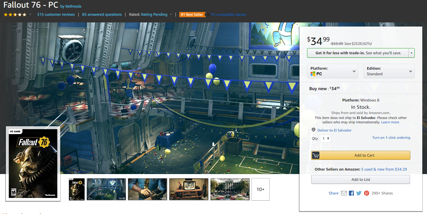
Task: Share on Pinterest icon
Action: click(366, 193)
